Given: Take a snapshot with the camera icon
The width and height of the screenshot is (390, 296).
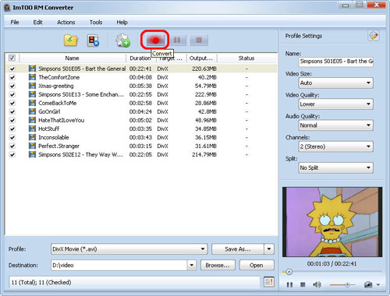Looking at the screenshot, I should (368, 285).
